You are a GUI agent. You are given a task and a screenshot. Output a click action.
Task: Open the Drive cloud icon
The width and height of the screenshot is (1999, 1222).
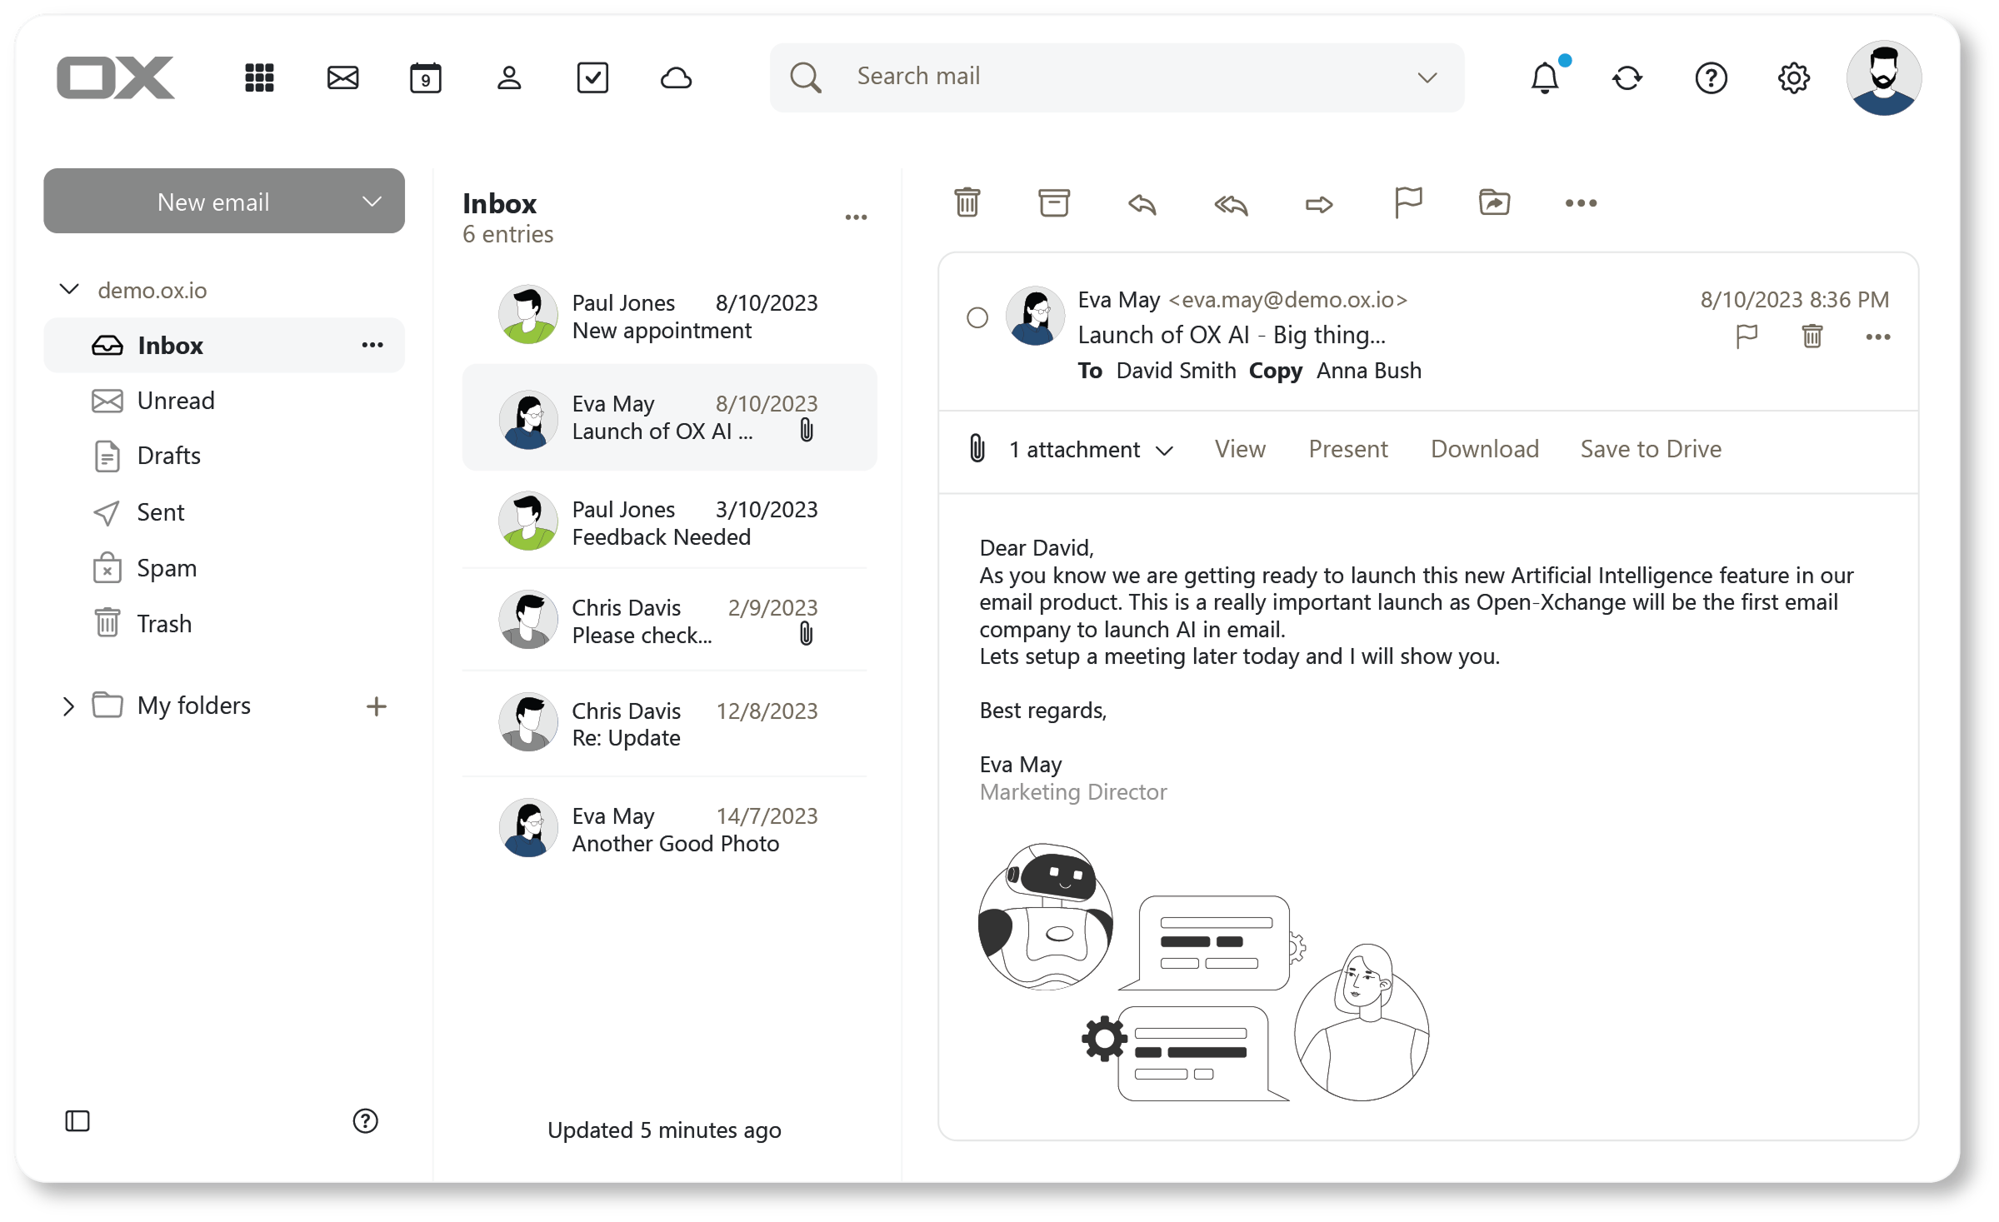[x=676, y=77]
